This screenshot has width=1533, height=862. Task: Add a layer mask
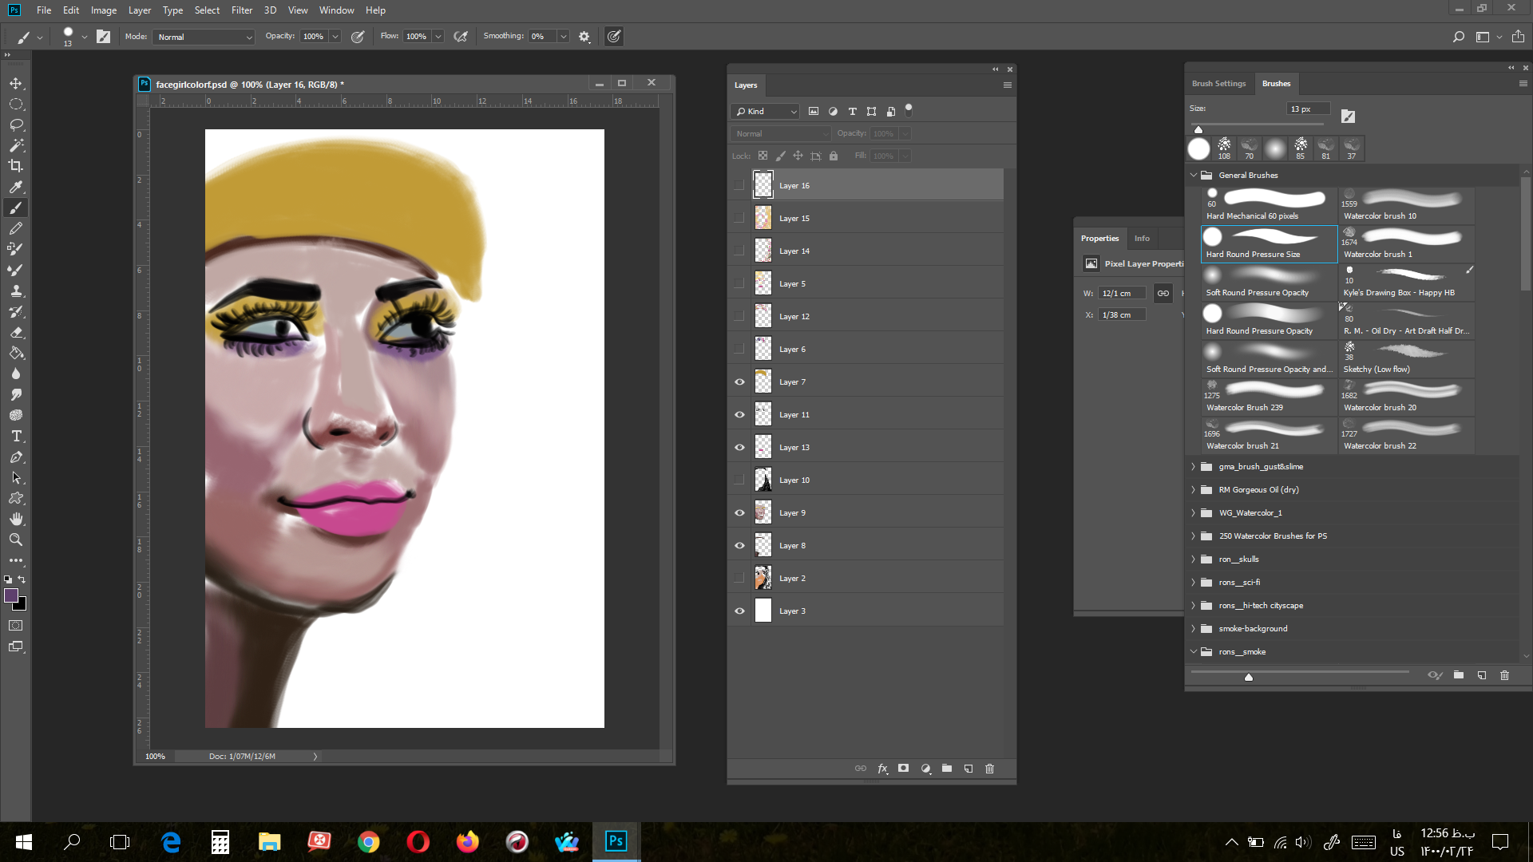coord(903,769)
